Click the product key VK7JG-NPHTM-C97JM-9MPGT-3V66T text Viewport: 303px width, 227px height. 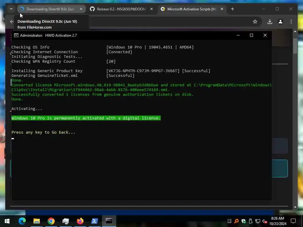coord(143,71)
